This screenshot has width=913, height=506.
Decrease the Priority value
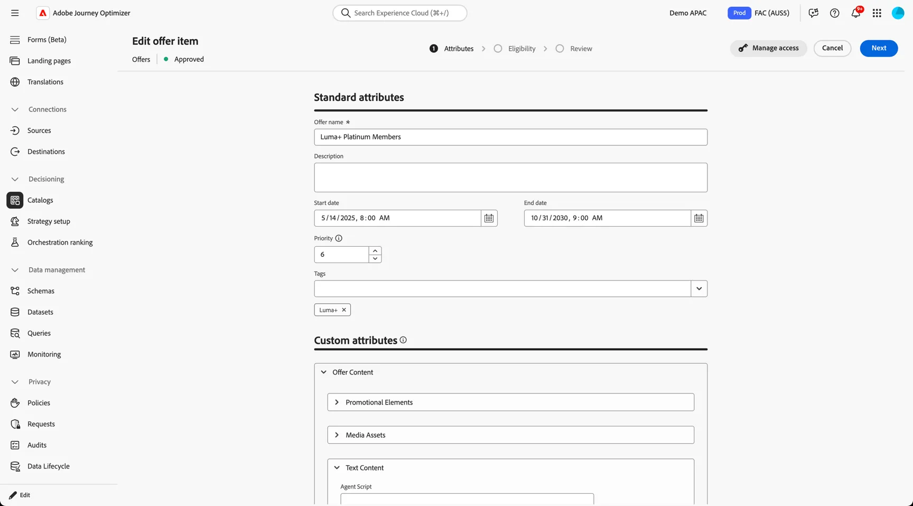[375, 259]
